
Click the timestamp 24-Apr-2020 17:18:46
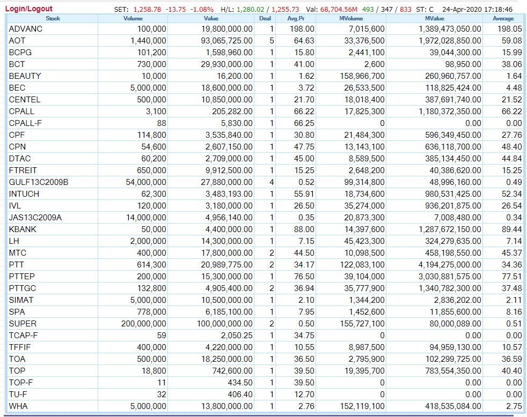pos(477,10)
